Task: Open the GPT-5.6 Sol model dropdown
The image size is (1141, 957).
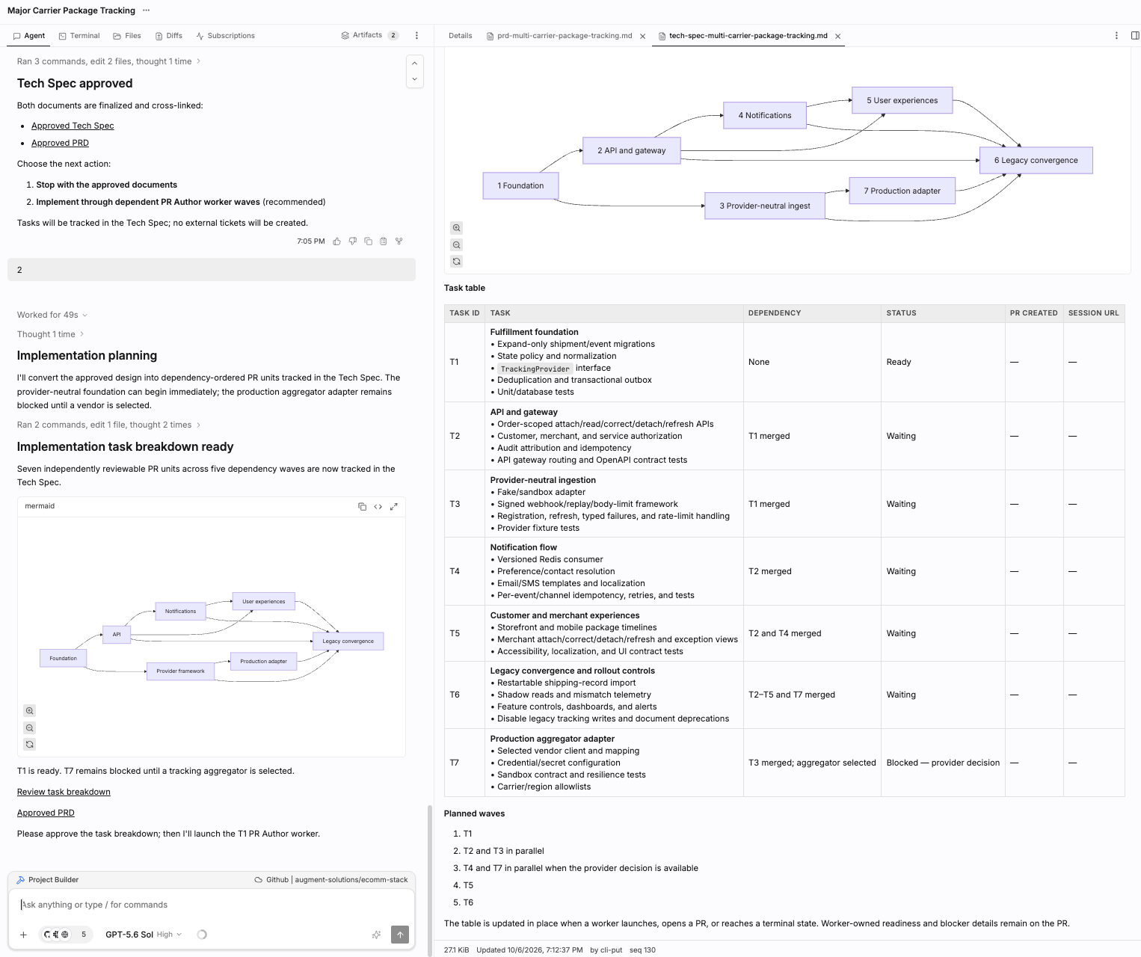Action: pyautogui.click(x=144, y=935)
